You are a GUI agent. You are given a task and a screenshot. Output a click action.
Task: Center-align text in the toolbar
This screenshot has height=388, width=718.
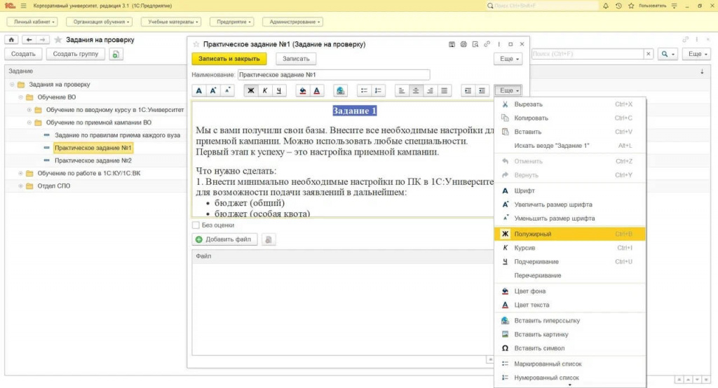coord(416,90)
